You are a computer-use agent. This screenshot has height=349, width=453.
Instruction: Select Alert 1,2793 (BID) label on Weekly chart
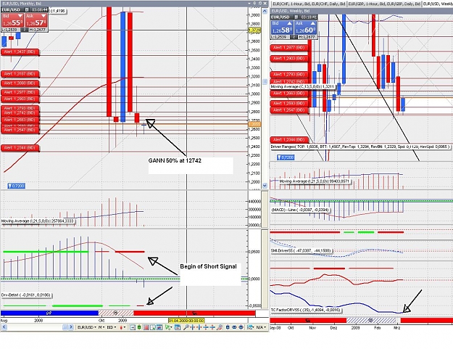tap(289, 75)
